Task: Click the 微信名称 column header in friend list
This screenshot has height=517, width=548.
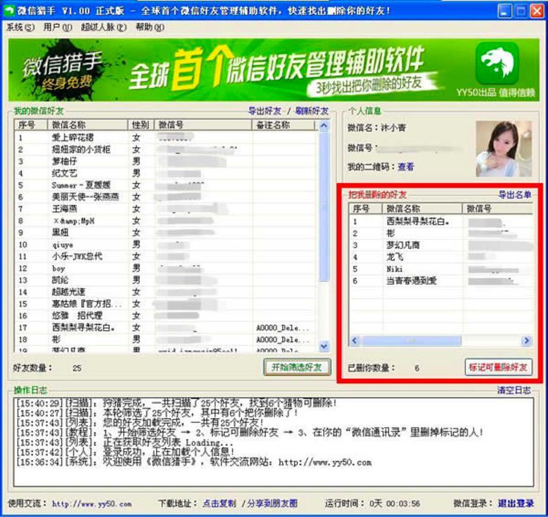Action: pyautogui.click(x=87, y=125)
